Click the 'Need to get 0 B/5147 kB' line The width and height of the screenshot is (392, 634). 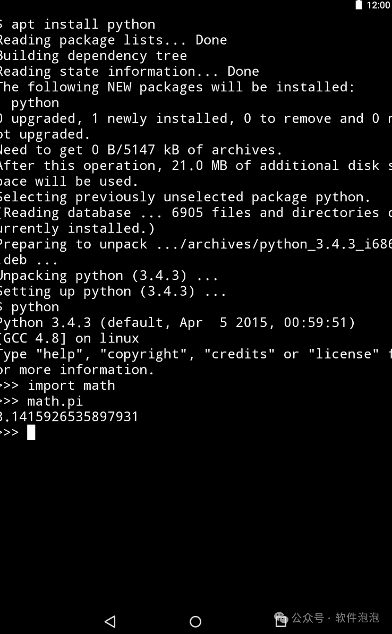[141, 150]
